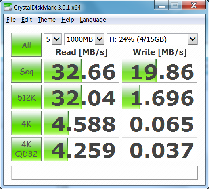Expand the 1000MB test size dropdown
Screen dimensions: 209x189
(84, 39)
